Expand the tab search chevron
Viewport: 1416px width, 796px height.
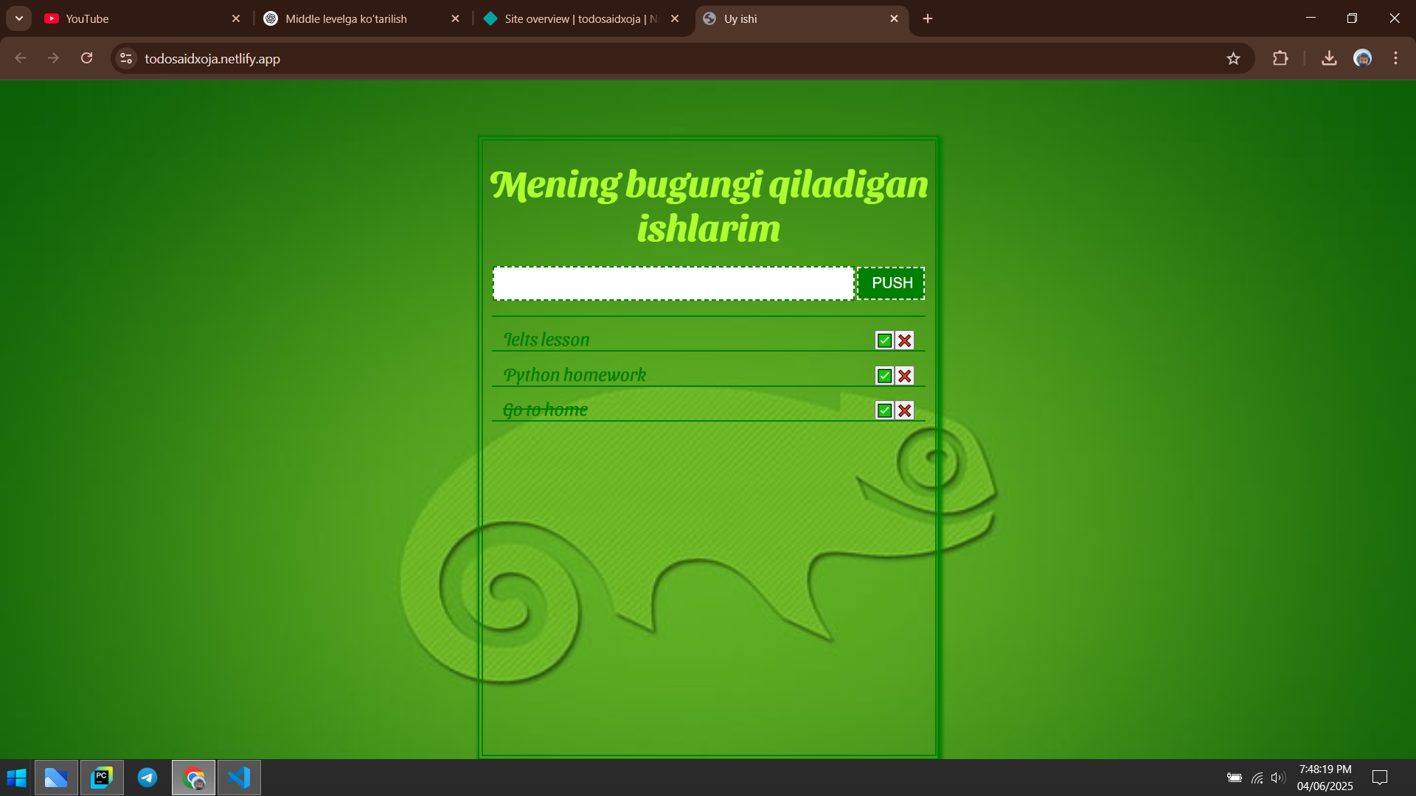18,18
